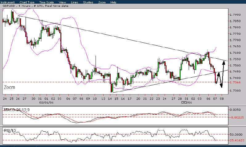246x147 pixels.
Task: Open the Chart Type menu
Action: [27, 2]
